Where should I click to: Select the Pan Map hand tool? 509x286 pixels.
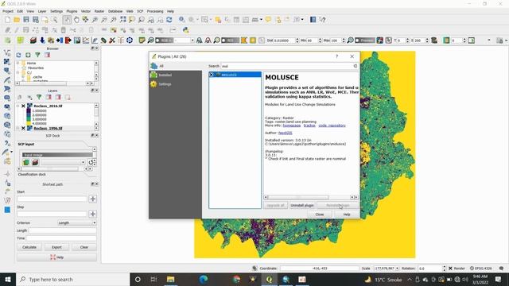click(76, 20)
